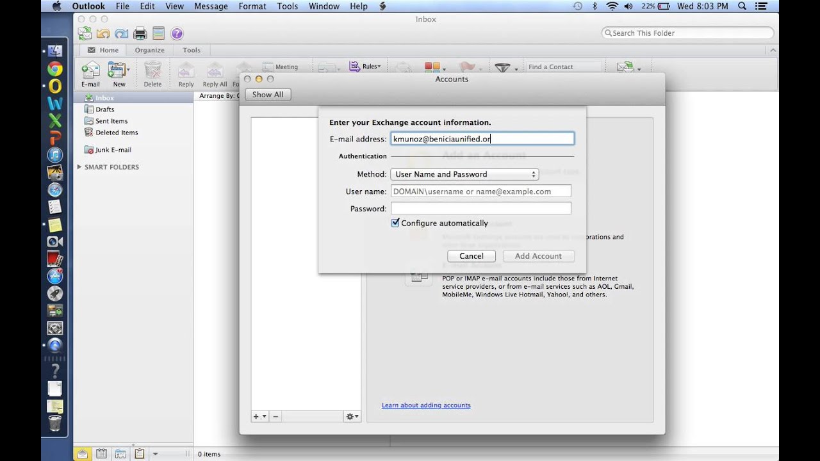Viewport: 820px width, 461px height.
Task: Switch to the Tools ribbon tab
Action: tap(192, 50)
